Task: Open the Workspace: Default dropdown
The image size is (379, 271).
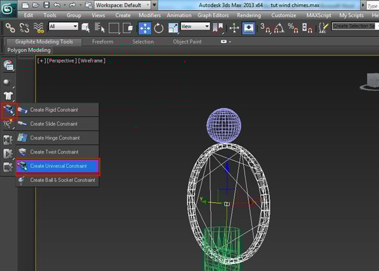Action: (123, 5)
